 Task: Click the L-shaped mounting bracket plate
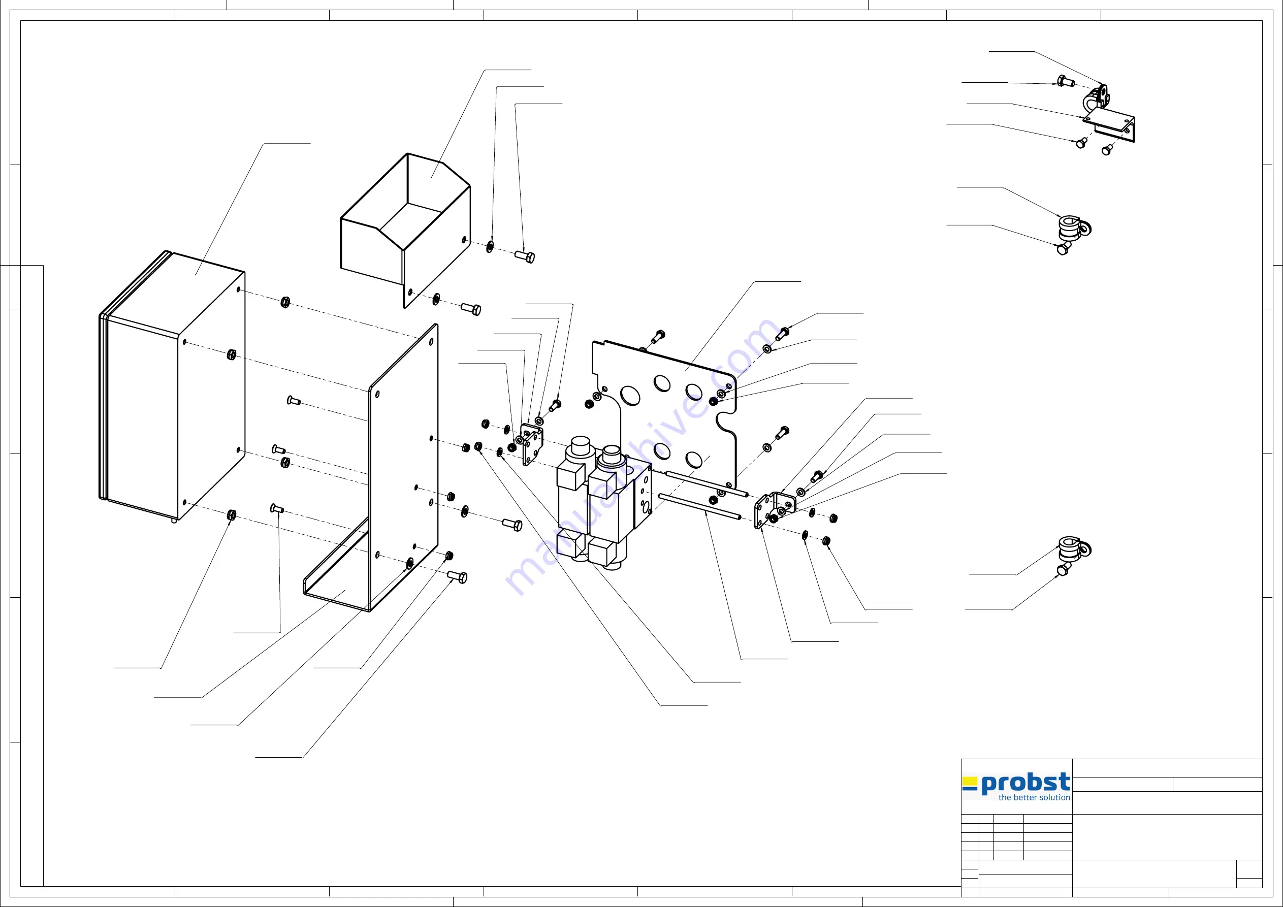point(371,468)
